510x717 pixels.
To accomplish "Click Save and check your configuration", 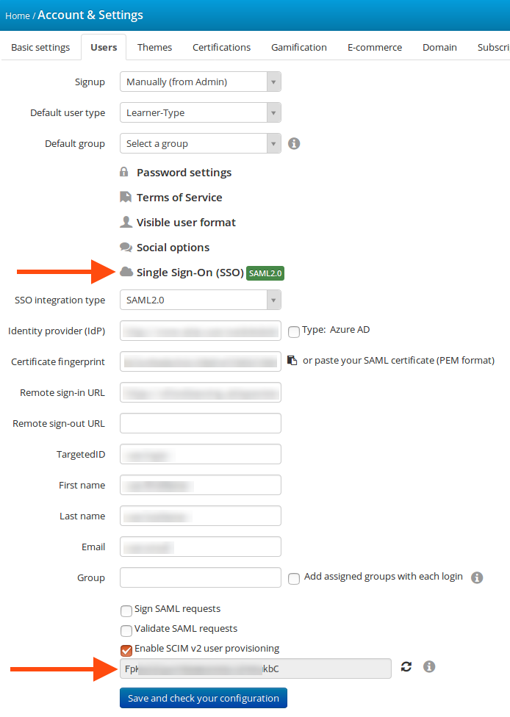I will pyautogui.click(x=204, y=698).
